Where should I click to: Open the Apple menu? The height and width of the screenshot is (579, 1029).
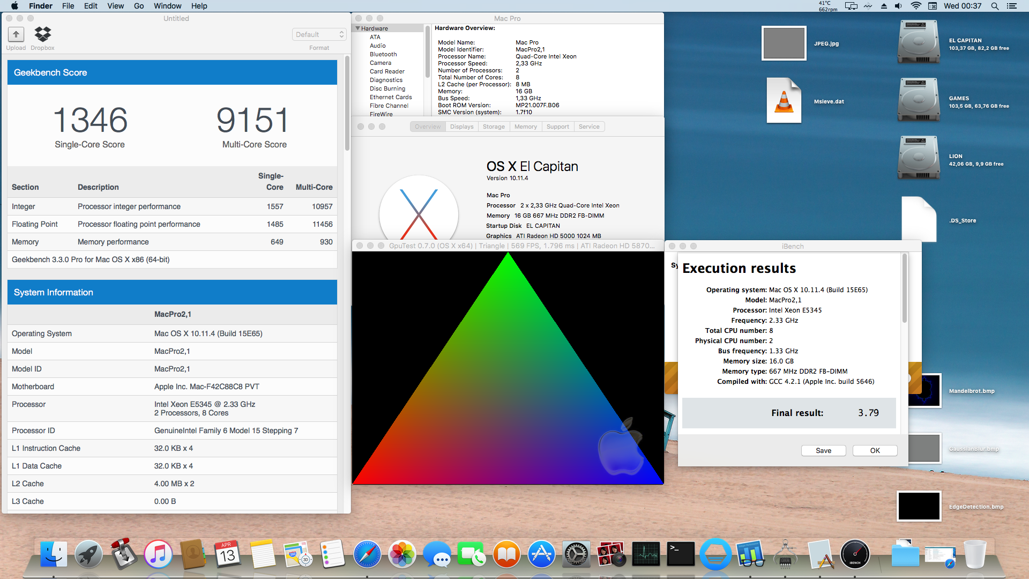coord(15,6)
